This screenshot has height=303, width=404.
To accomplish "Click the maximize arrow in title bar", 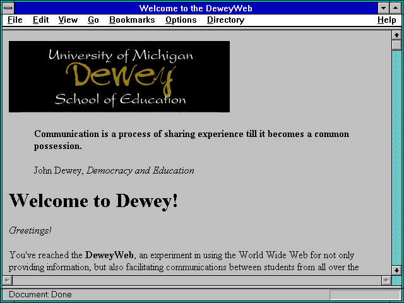I will pyautogui.click(x=395, y=8).
